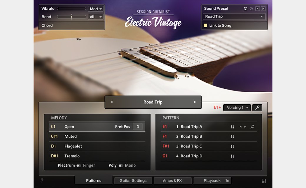
Task: Click the Road Trip song name in the browser
Action: coord(153,102)
